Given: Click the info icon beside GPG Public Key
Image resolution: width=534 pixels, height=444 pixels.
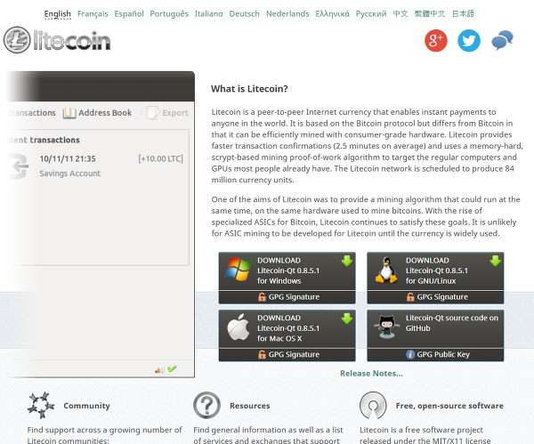Looking at the screenshot, I should [410, 354].
